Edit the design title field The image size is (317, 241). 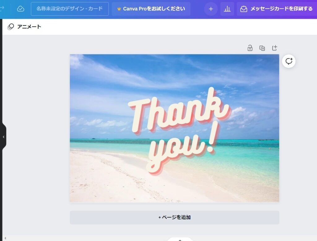[x=70, y=9]
